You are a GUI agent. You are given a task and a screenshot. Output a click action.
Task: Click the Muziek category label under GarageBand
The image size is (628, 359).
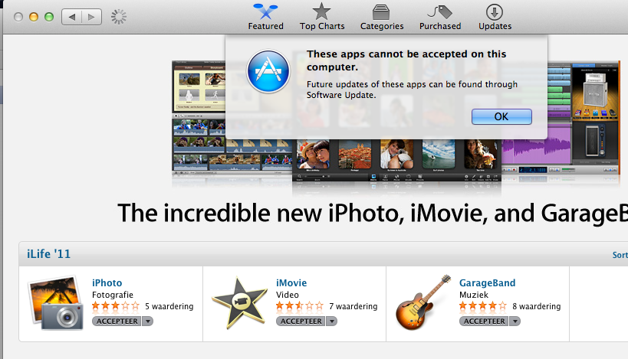point(474,295)
